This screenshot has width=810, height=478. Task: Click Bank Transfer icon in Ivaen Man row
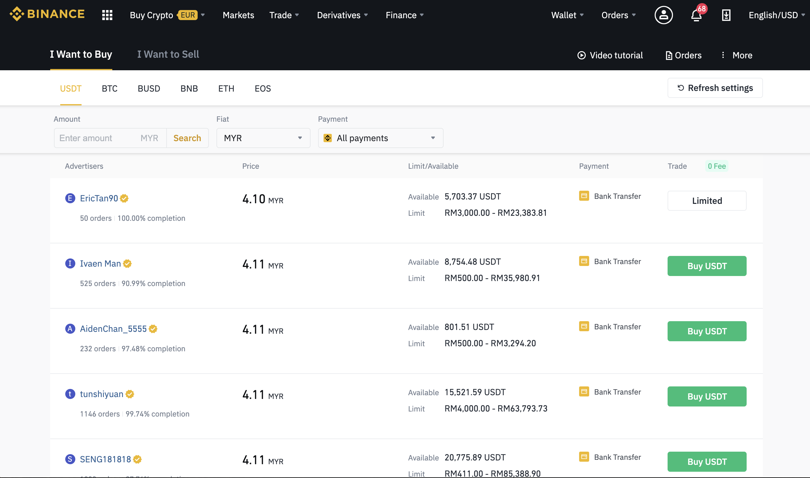point(584,261)
